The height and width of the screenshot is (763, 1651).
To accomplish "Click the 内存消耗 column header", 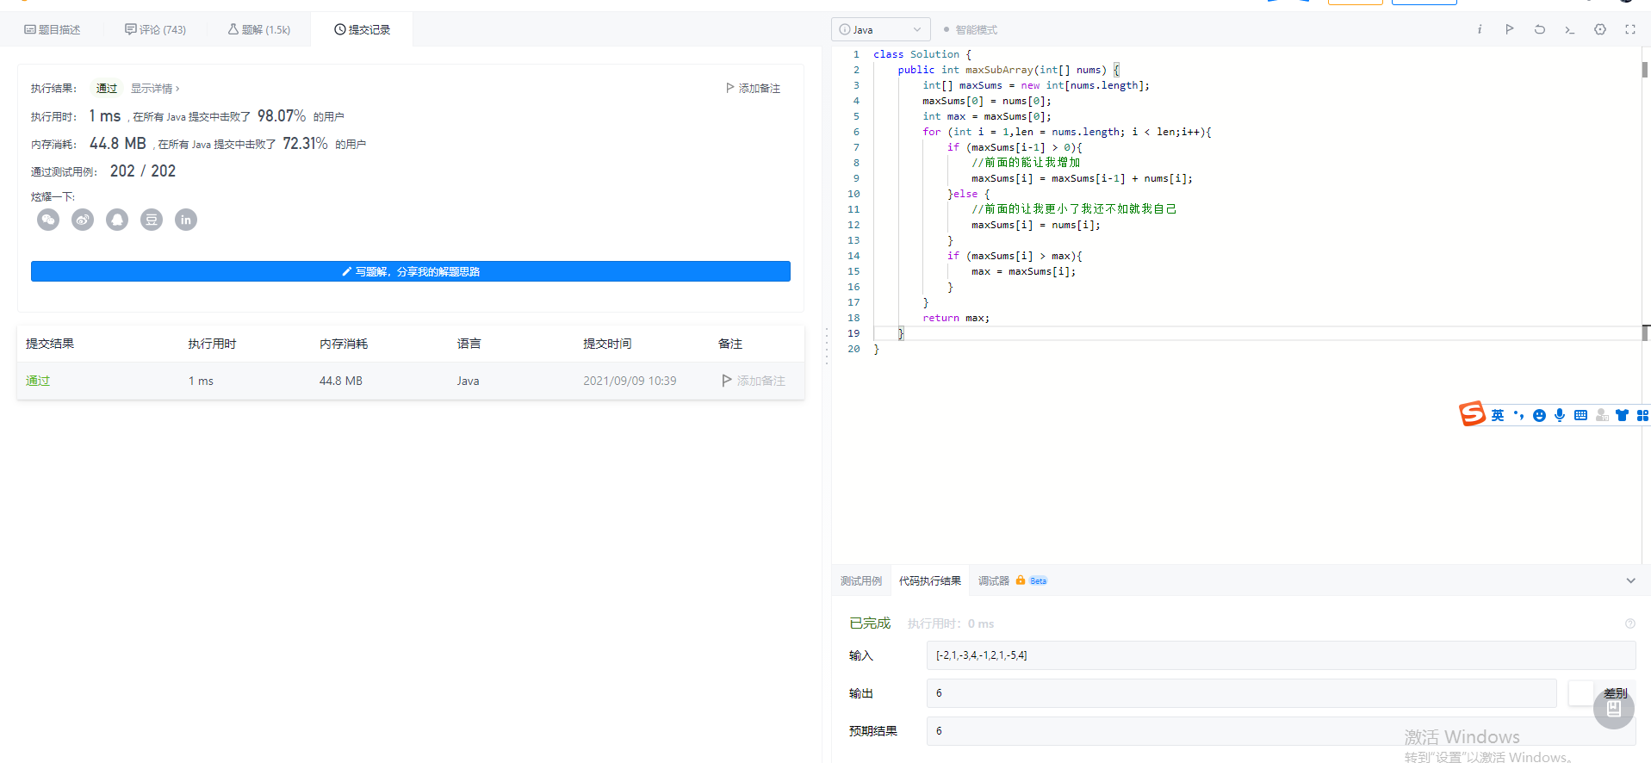I will point(344,344).
